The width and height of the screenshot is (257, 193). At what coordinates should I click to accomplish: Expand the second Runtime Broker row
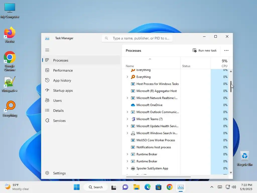pos(127,161)
